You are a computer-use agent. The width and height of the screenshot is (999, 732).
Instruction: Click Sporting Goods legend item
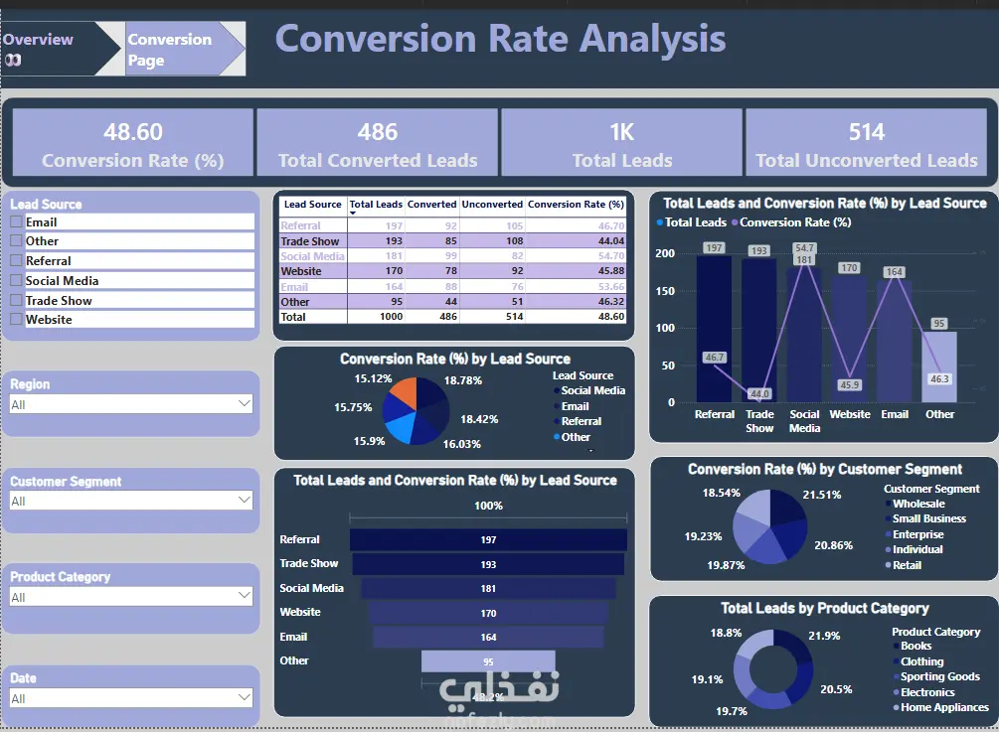click(x=936, y=676)
